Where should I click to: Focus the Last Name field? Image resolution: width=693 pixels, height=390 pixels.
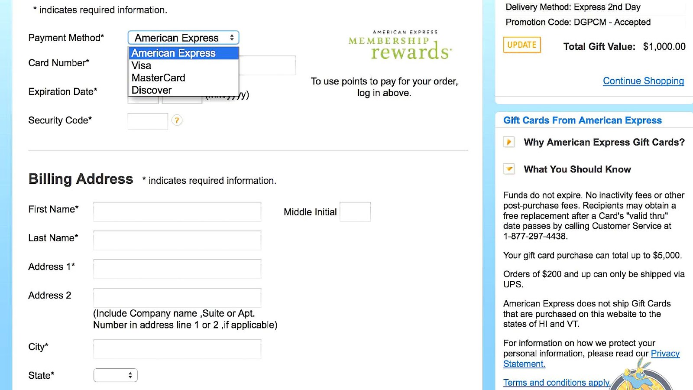point(177,240)
